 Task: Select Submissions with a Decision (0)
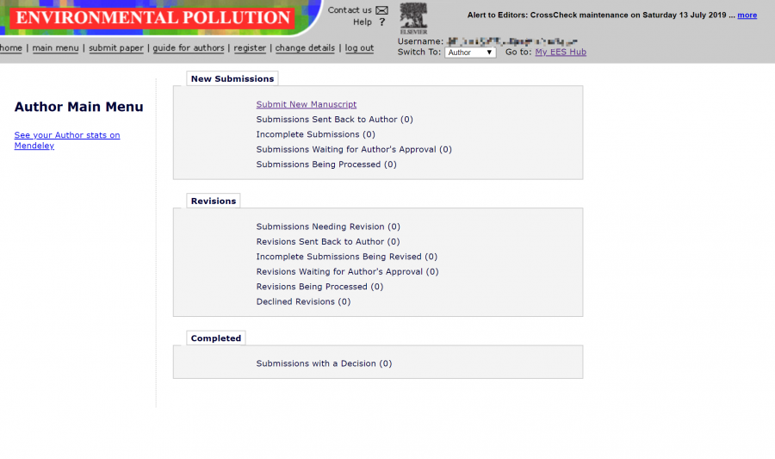[x=324, y=363]
